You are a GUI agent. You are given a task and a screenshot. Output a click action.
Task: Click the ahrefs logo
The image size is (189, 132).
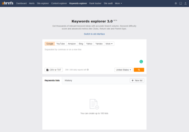(x=8, y=3)
